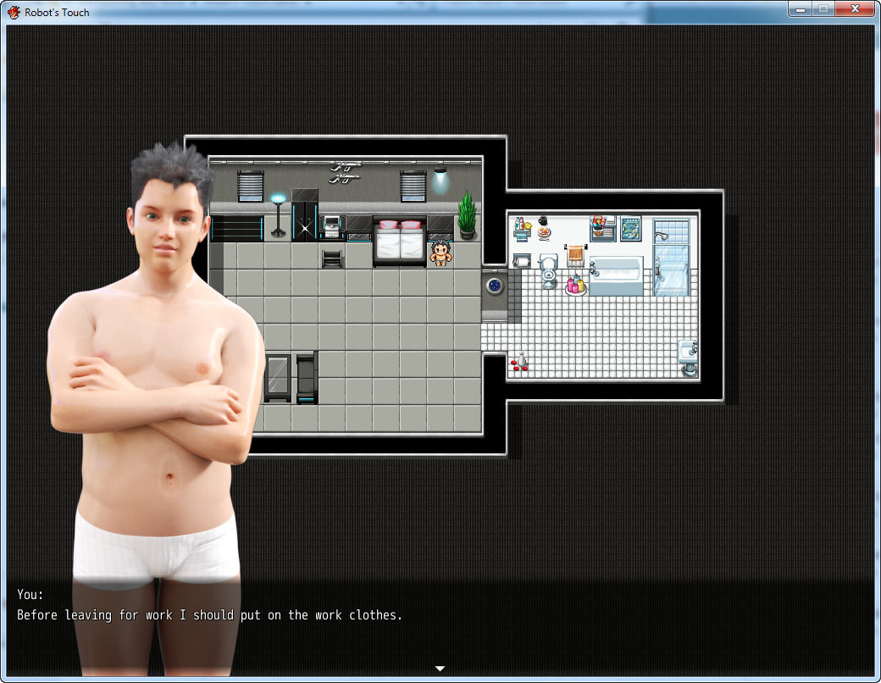Click the toilet in the bathroom
Viewport: 881px width, 683px height.
tap(548, 270)
